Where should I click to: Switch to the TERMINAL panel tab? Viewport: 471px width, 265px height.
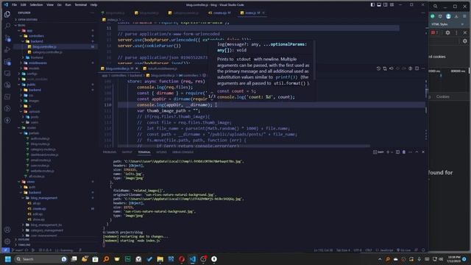click(144, 152)
